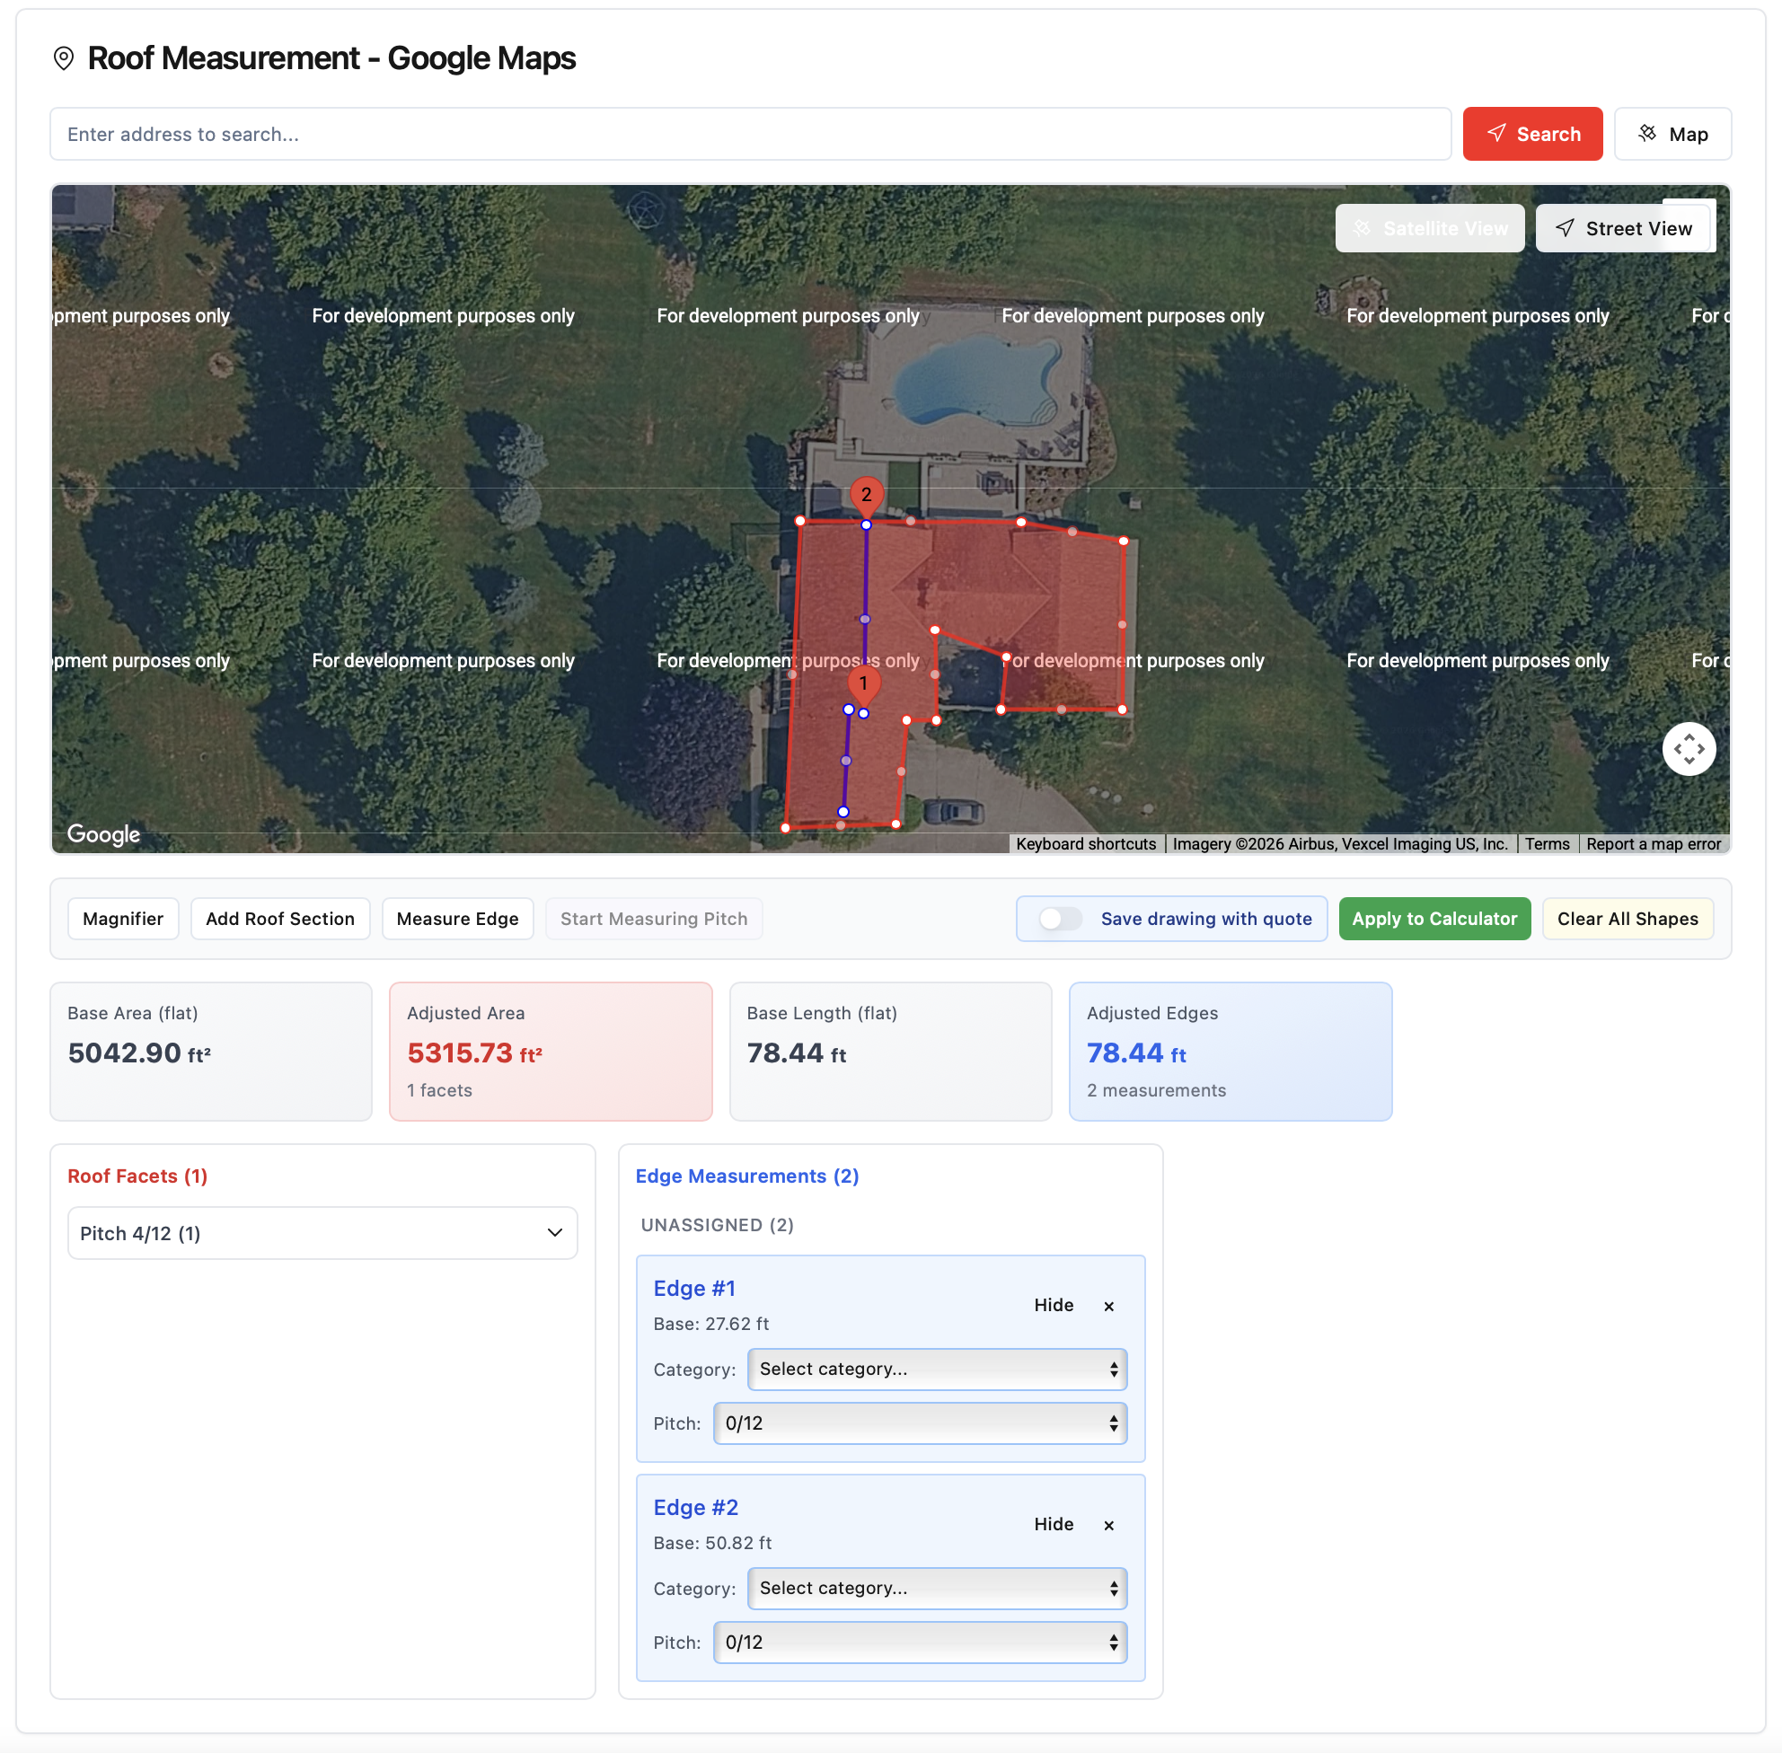Focus the address search field
The width and height of the screenshot is (1782, 1753).
click(x=751, y=135)
